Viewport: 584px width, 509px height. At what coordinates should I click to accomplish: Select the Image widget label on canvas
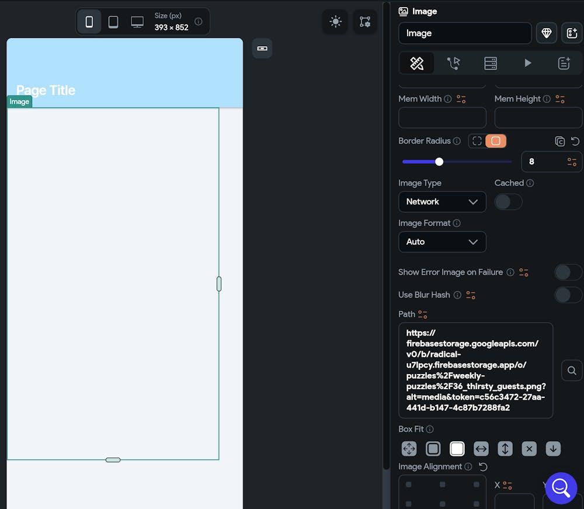[x=19, y=102]
